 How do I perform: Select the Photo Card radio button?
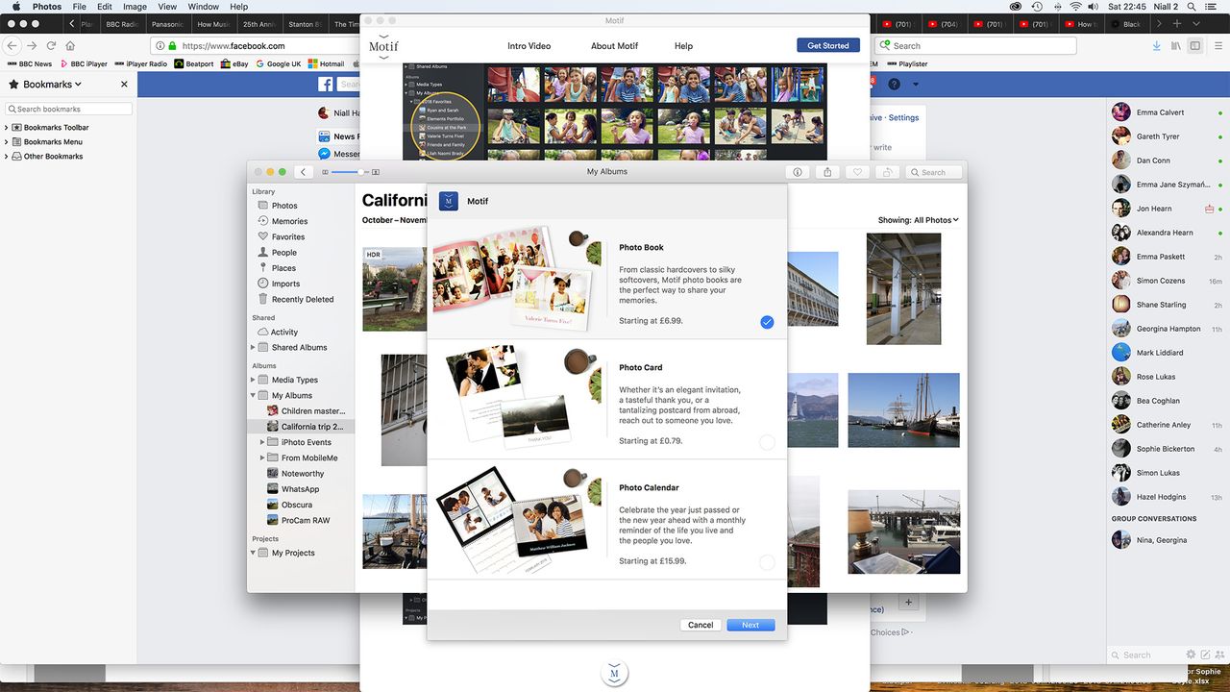tap(767, 442)
